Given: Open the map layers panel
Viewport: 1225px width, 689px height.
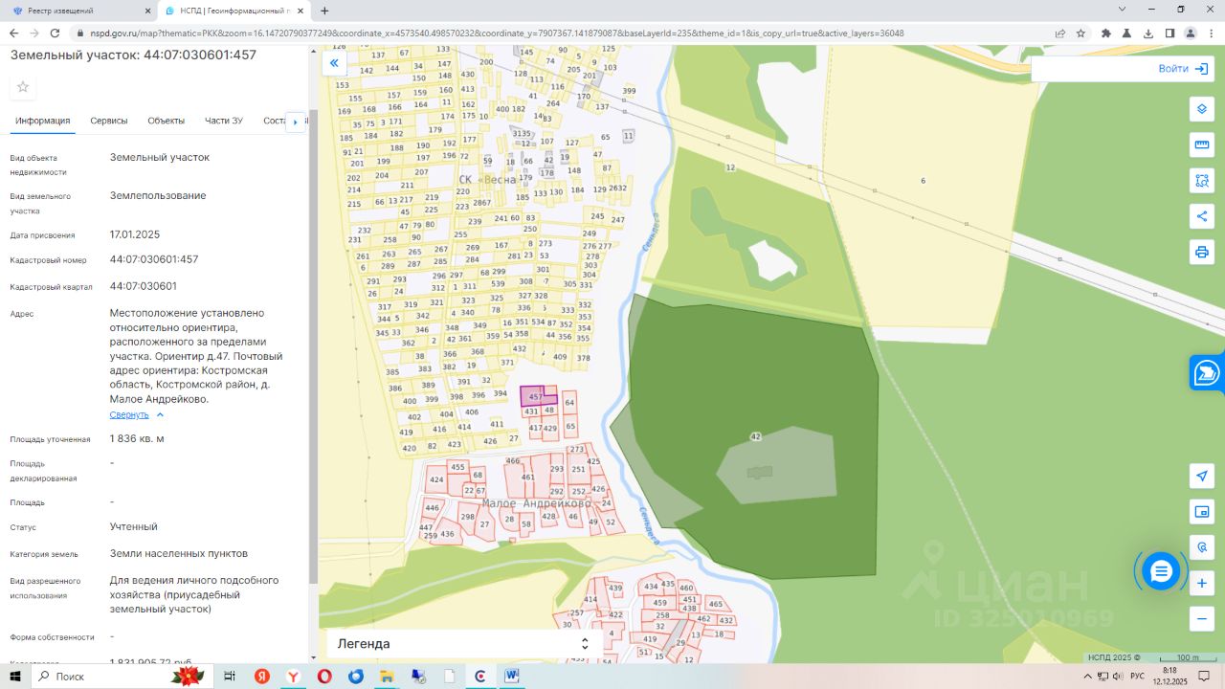Looking at the screenshot, I should 1201,109.
